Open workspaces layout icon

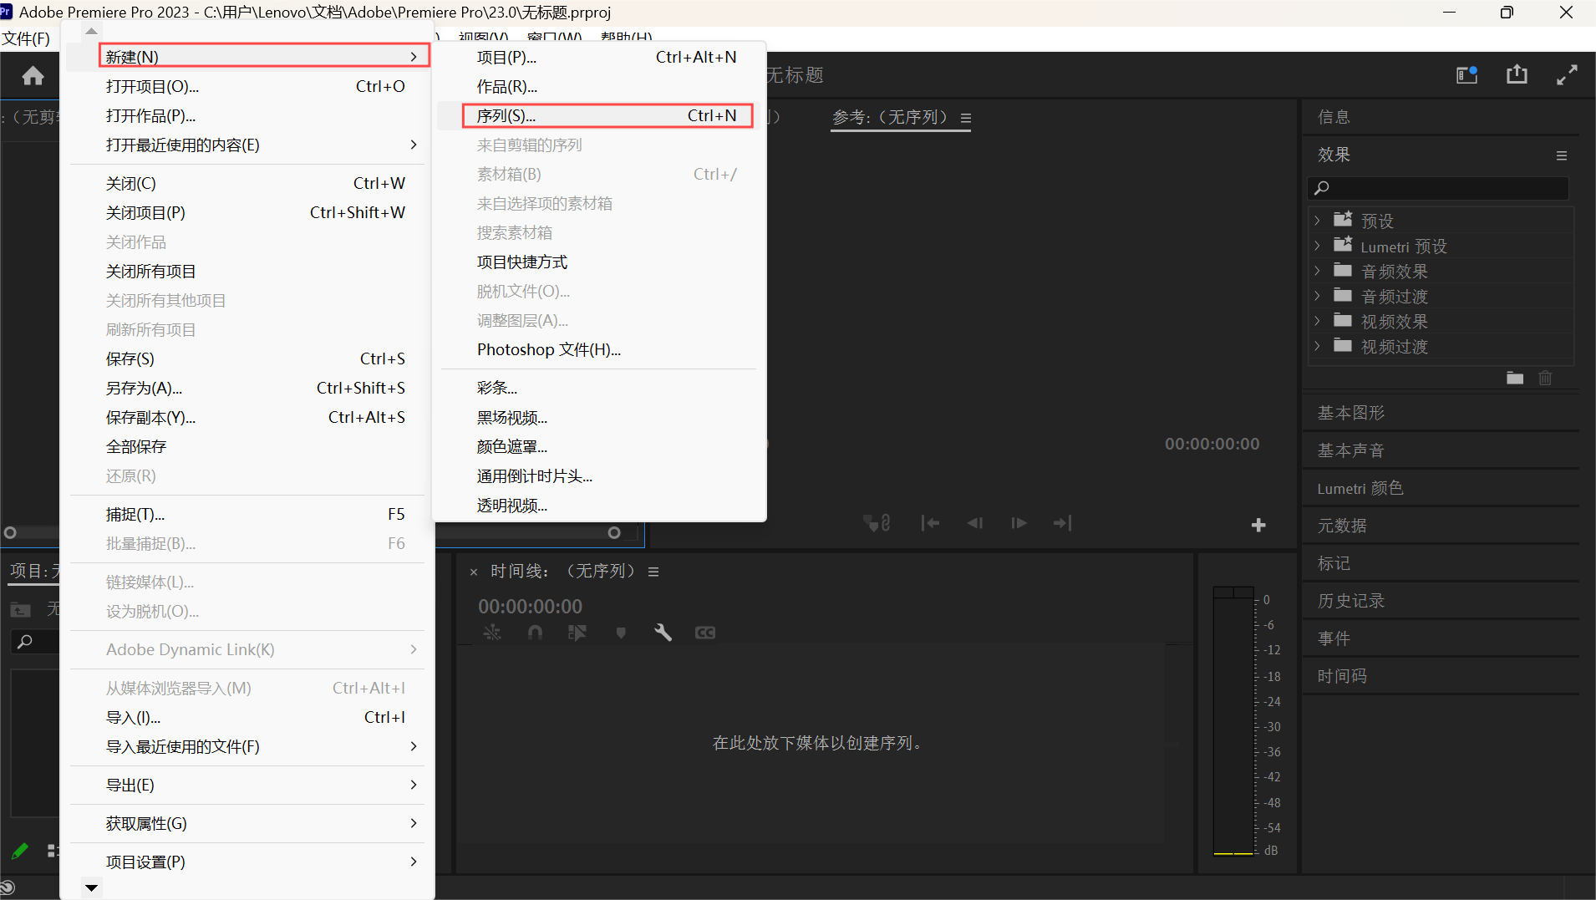click(x=1467, y=75)
